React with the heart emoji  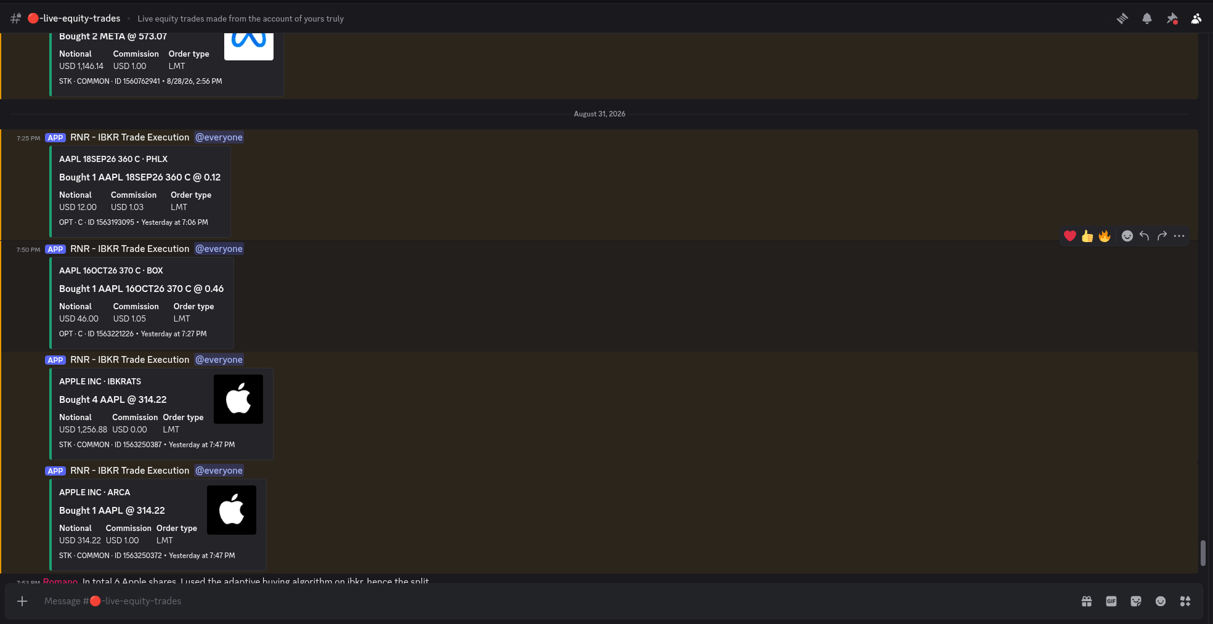coord(1070,236)
